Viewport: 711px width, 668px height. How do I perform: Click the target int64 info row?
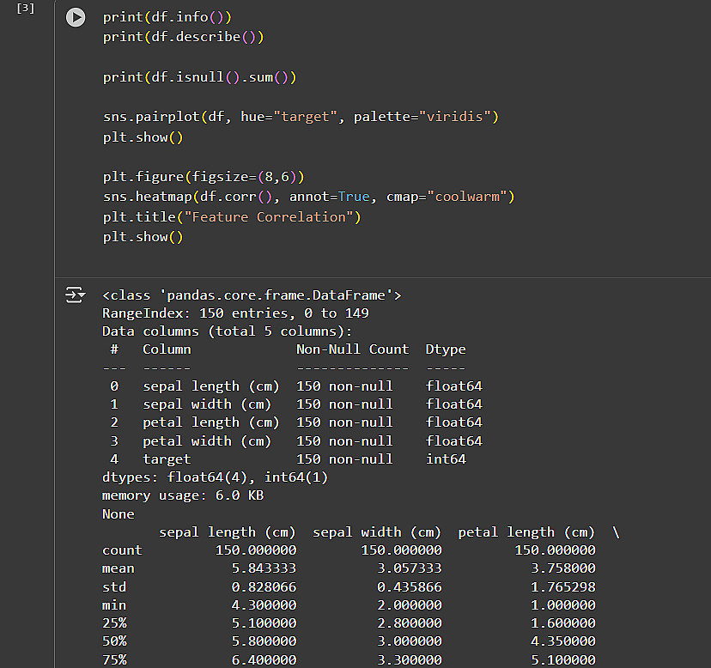click(x=292, y=459)
